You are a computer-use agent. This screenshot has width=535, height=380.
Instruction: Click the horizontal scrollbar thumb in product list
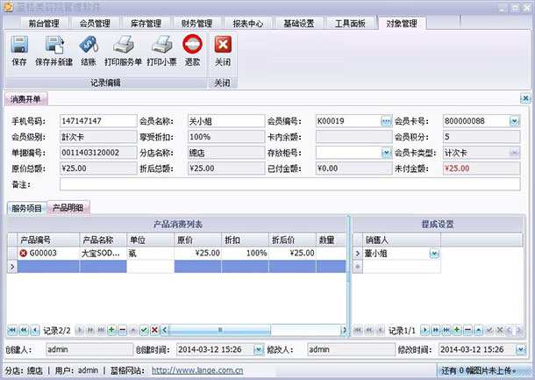220,330
